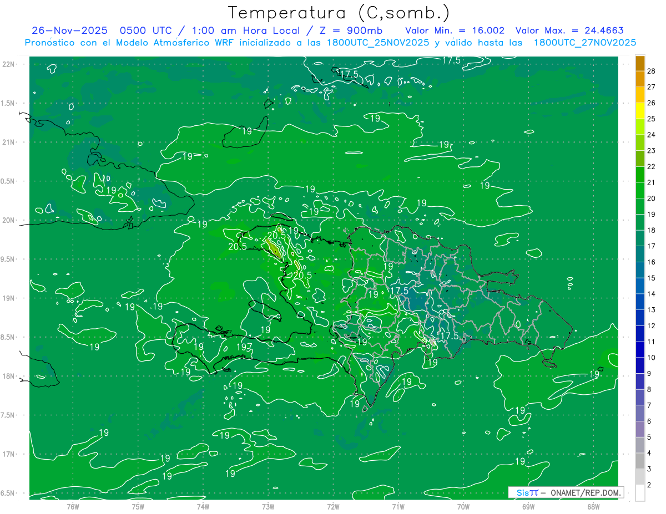Click the dark blue swatch between 10 and 11

tap(640, 349)
